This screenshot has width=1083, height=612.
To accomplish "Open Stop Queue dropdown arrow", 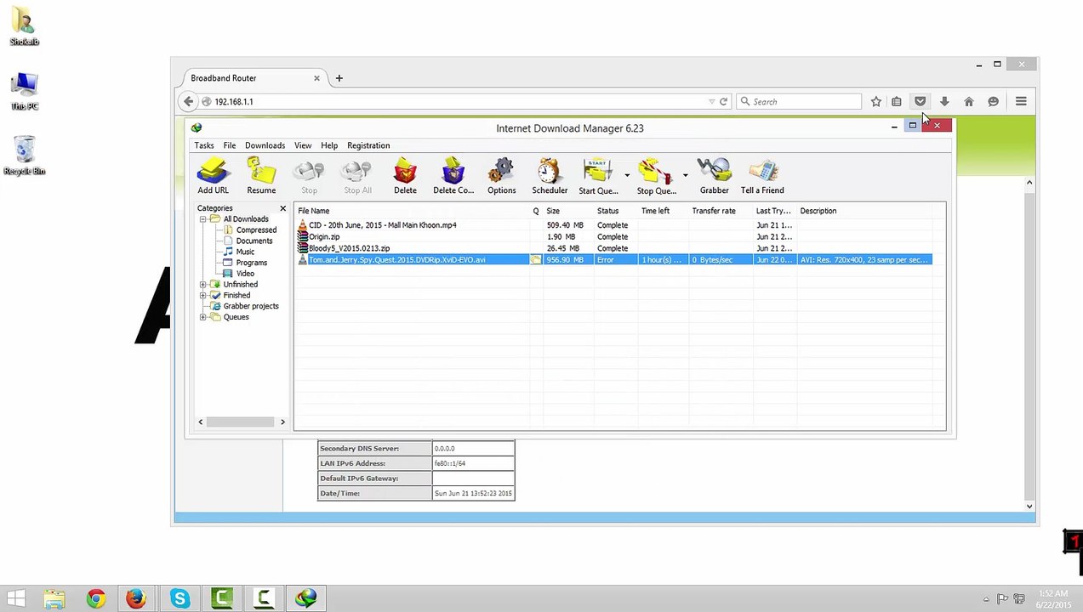I will click(x=685, y=176).
